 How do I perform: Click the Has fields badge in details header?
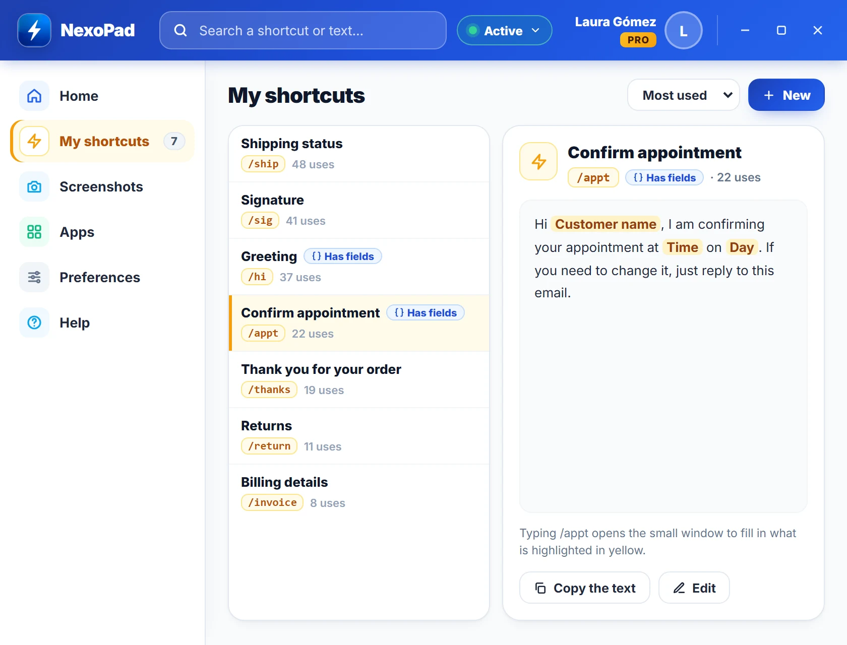664,177
